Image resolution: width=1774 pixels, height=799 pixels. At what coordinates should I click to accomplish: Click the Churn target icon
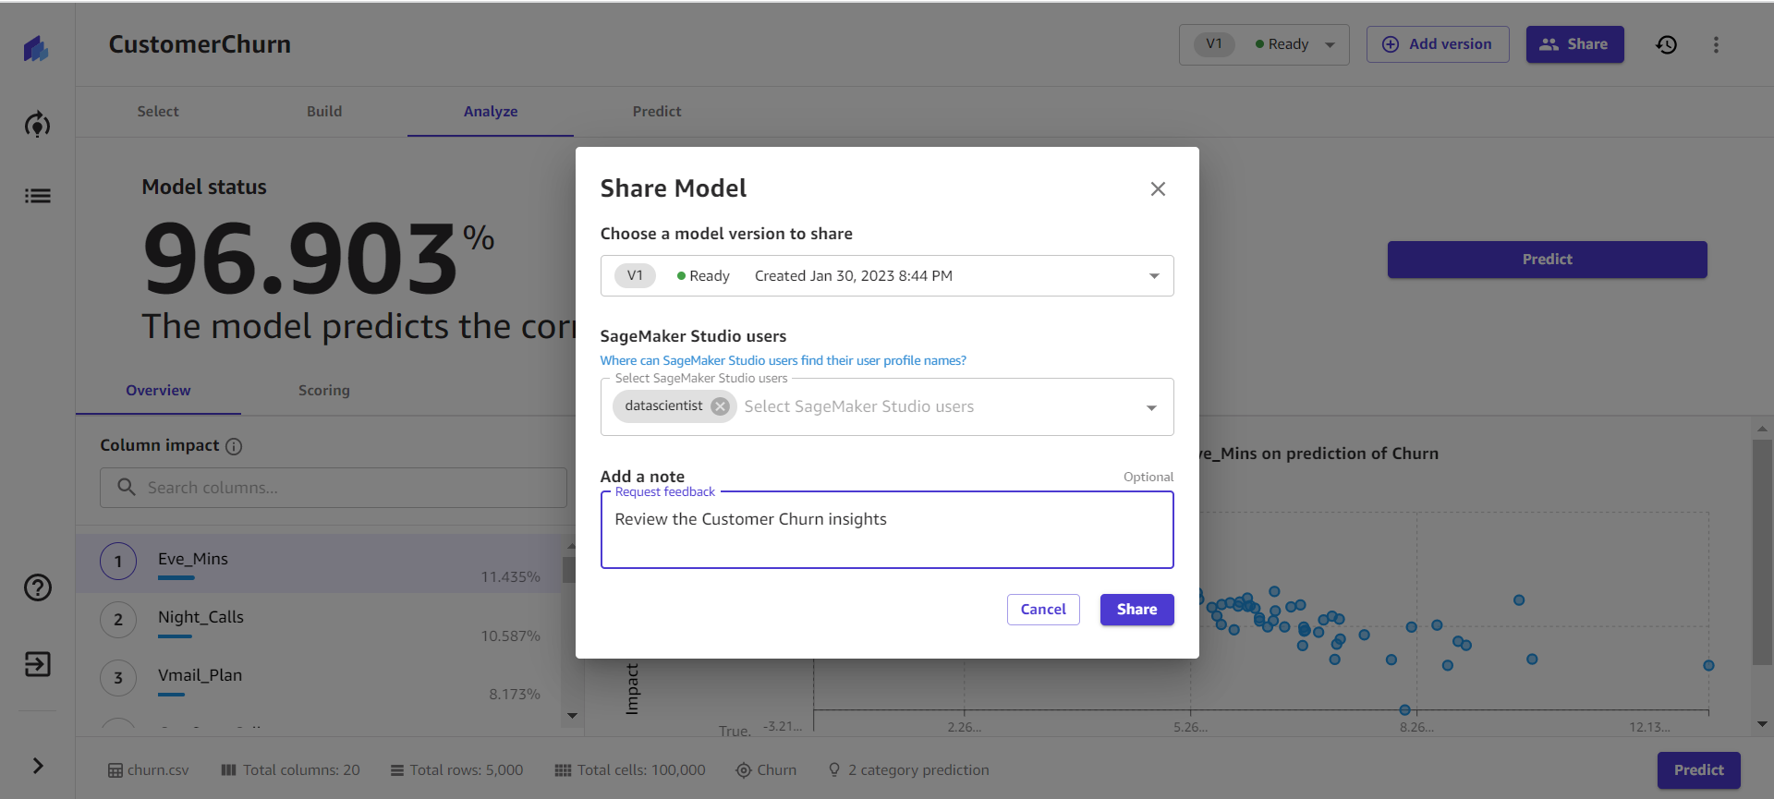point(744,770)
